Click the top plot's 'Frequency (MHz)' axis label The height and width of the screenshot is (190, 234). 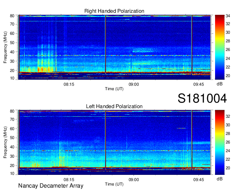(x=5, y=47)
